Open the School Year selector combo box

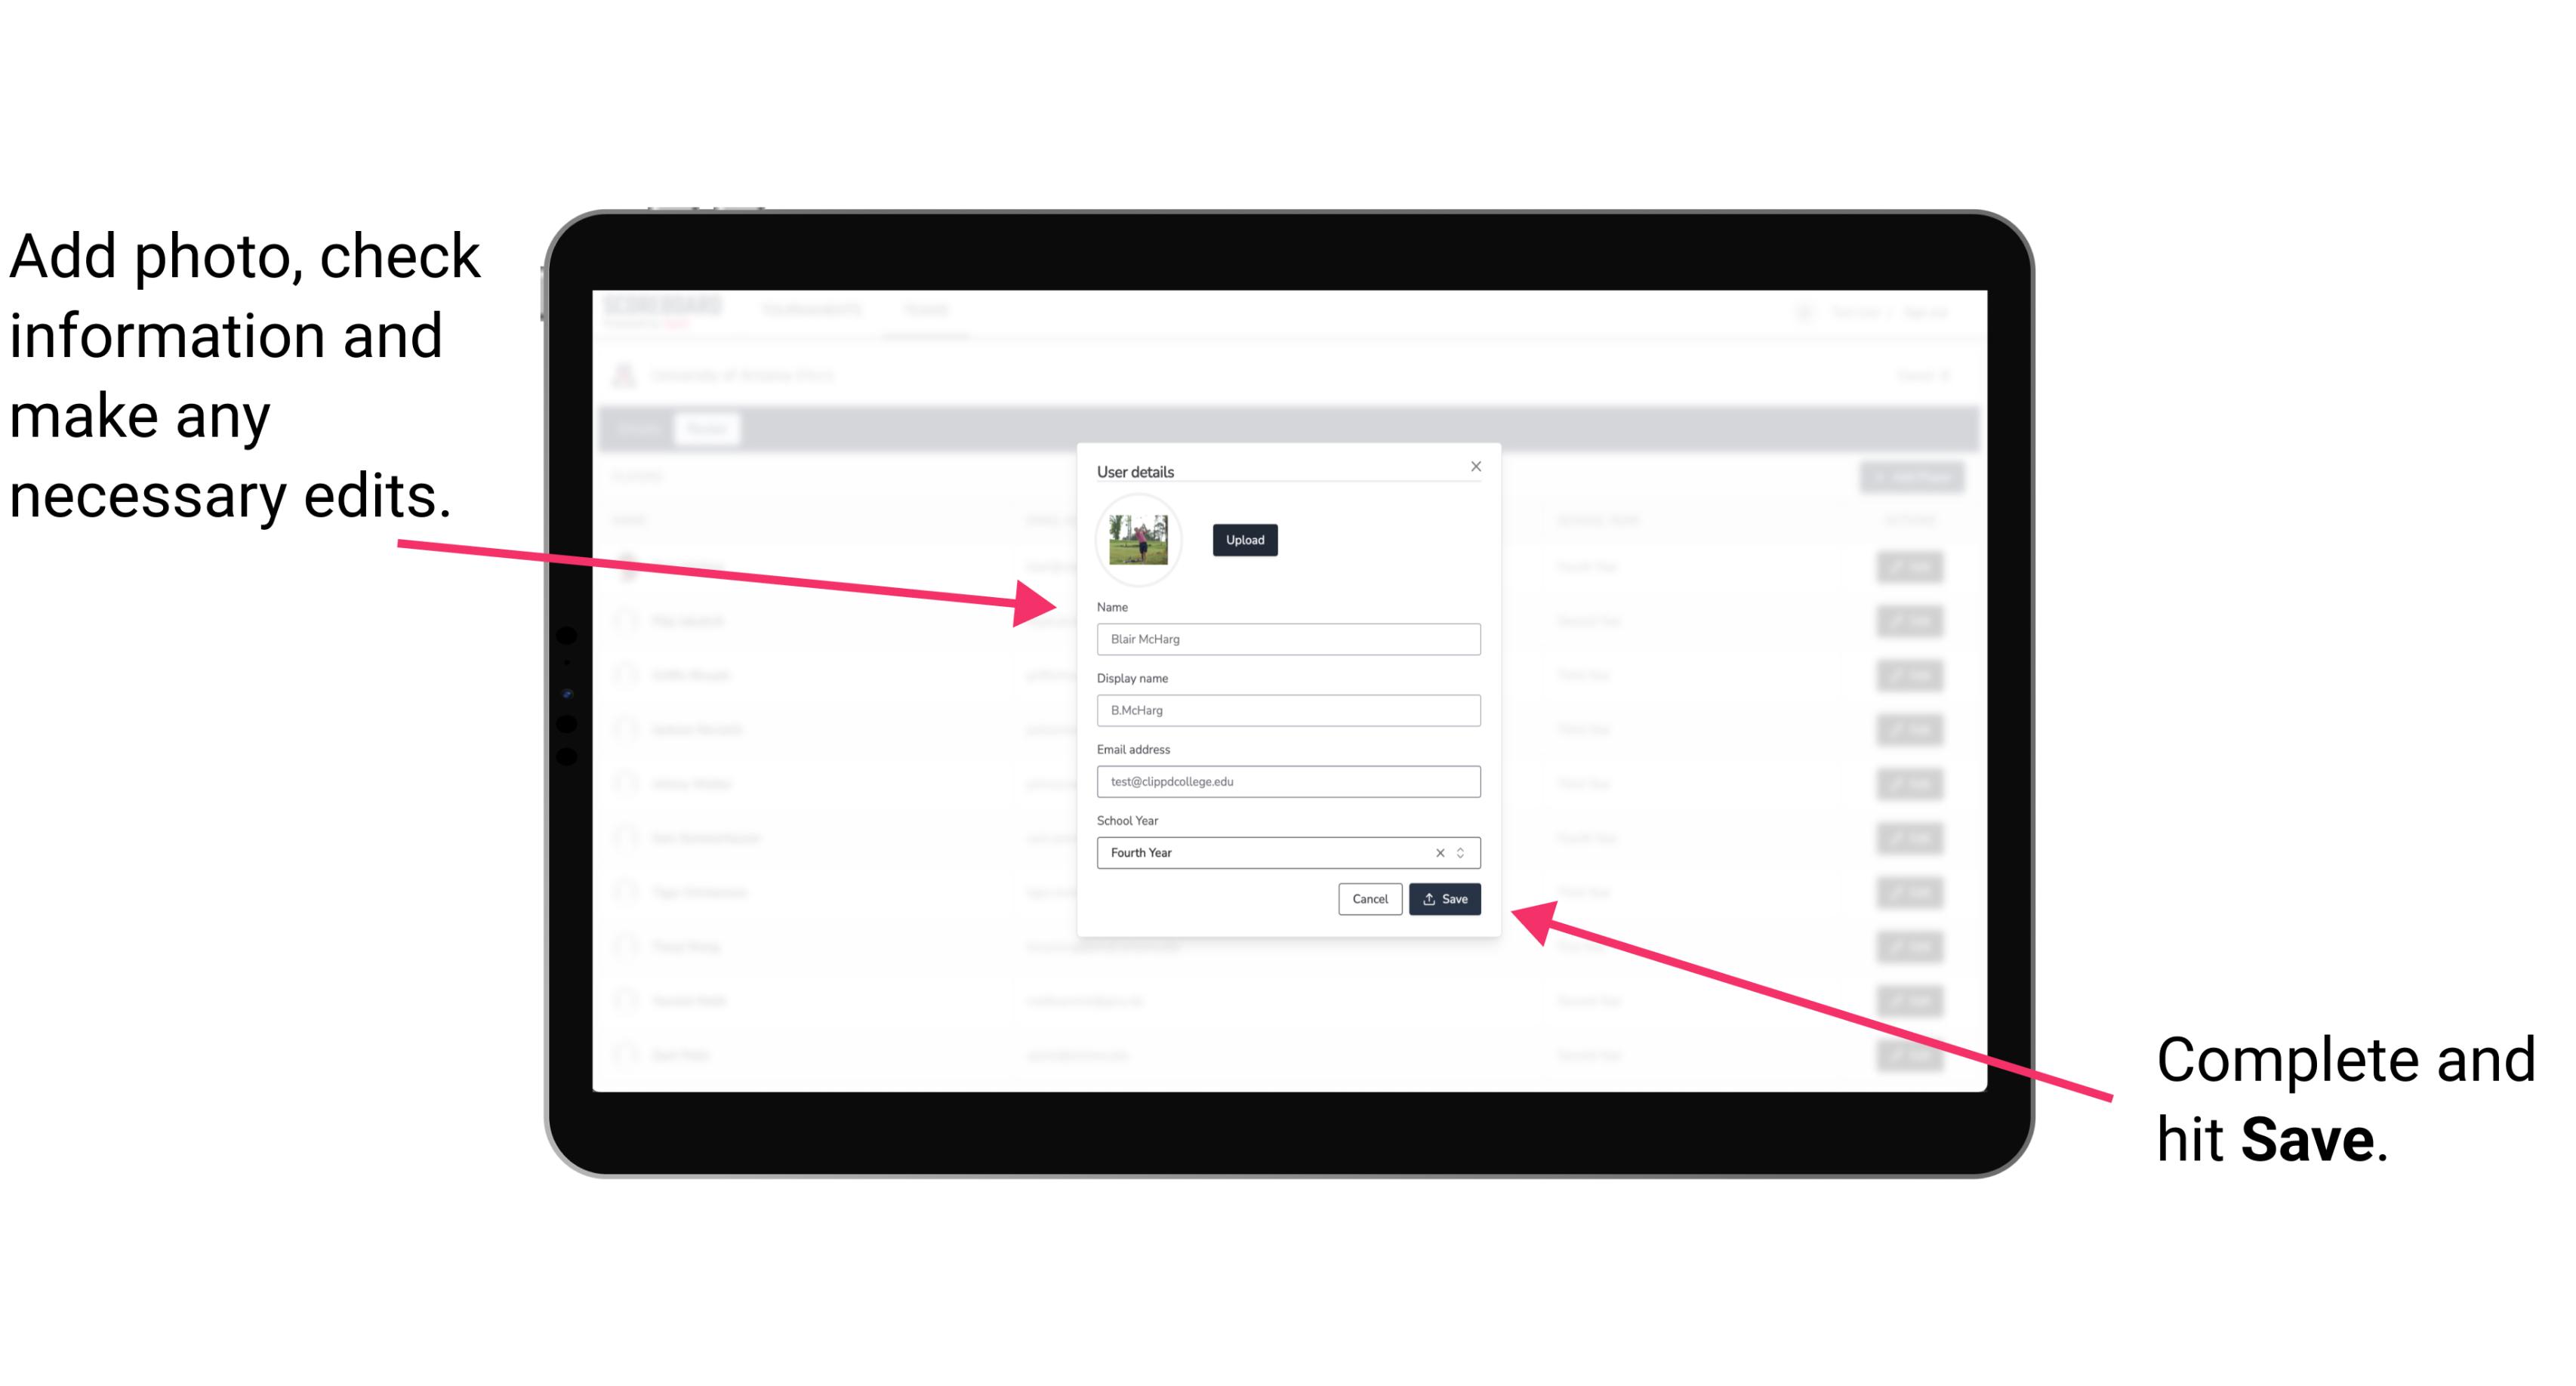pos(1465,852)
